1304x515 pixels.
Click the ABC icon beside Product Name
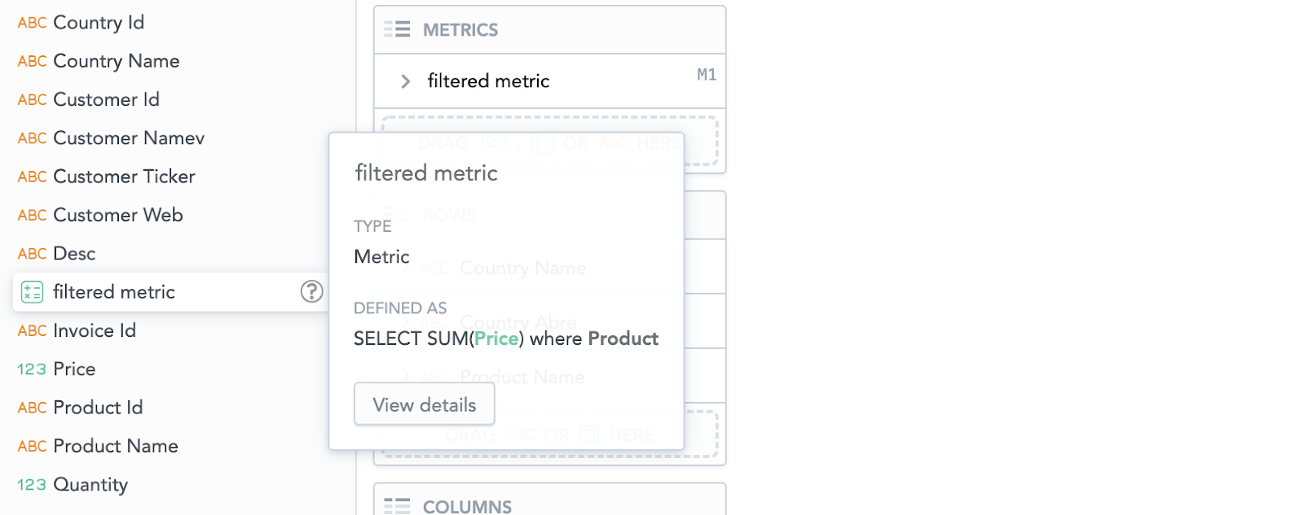pyautogui.click(x=32, y=447)
